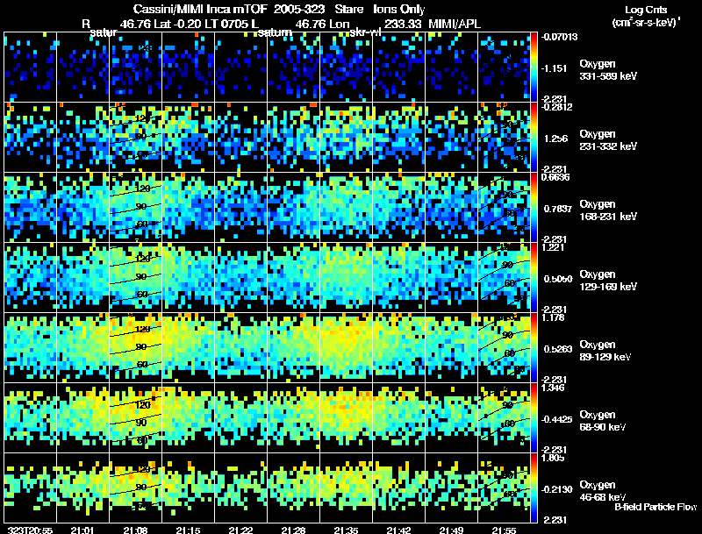Viewport: 702px width, 534px height.
Task: Select the '21:22' time axis label
Action: (240, 530)
